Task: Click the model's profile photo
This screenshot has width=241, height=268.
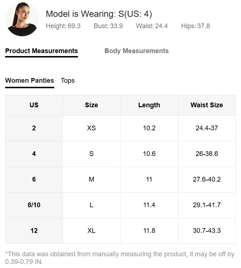Action: [22, 20]
